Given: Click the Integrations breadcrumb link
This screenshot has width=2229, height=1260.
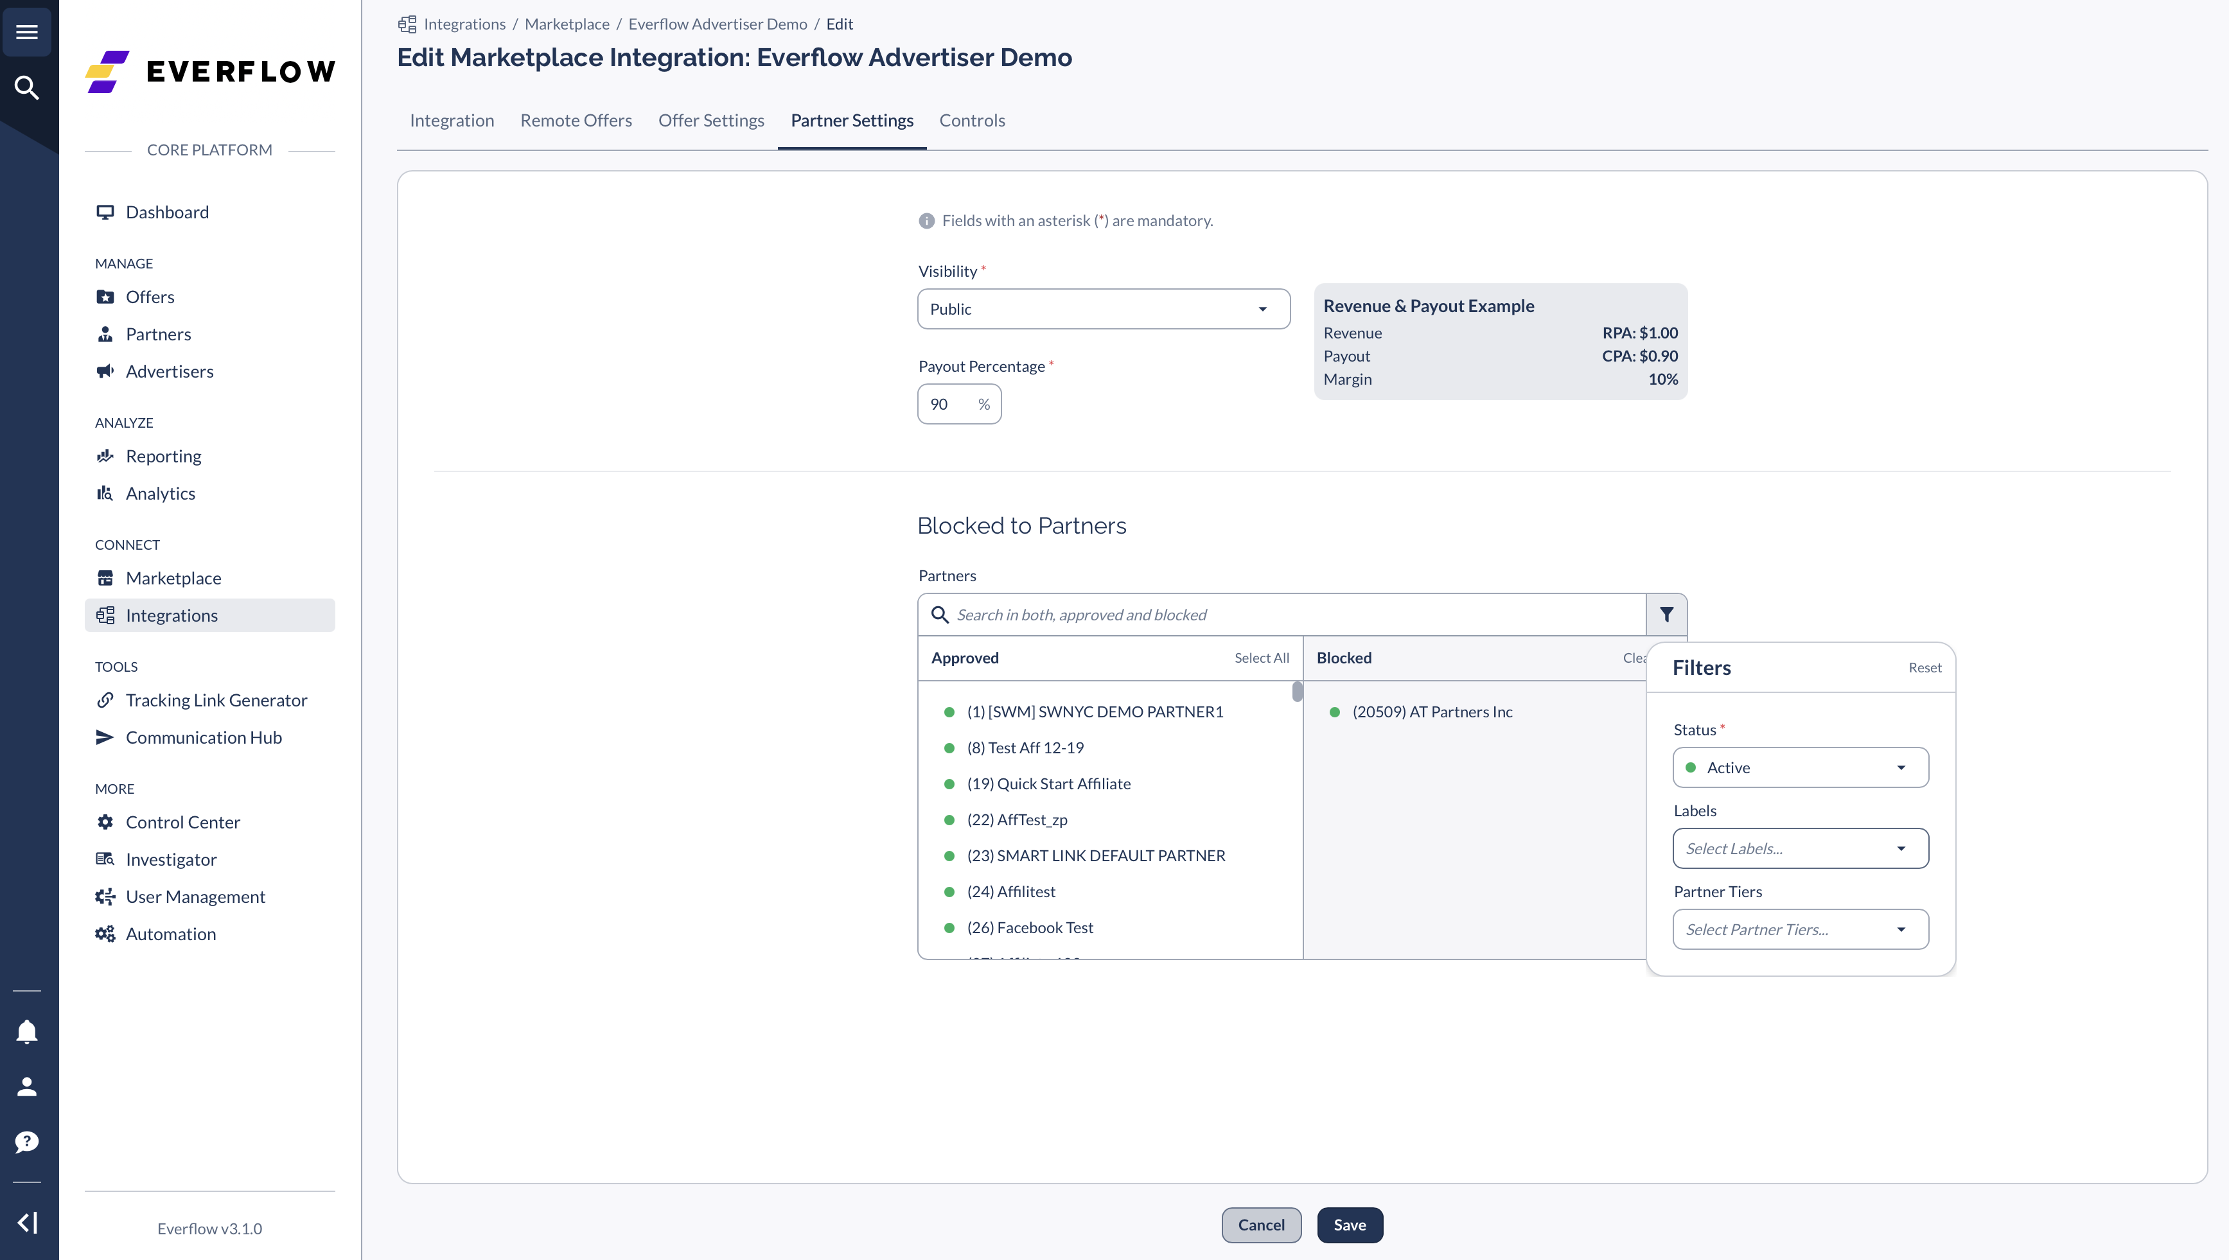Looking at the screenshot, I should (465, 24).
